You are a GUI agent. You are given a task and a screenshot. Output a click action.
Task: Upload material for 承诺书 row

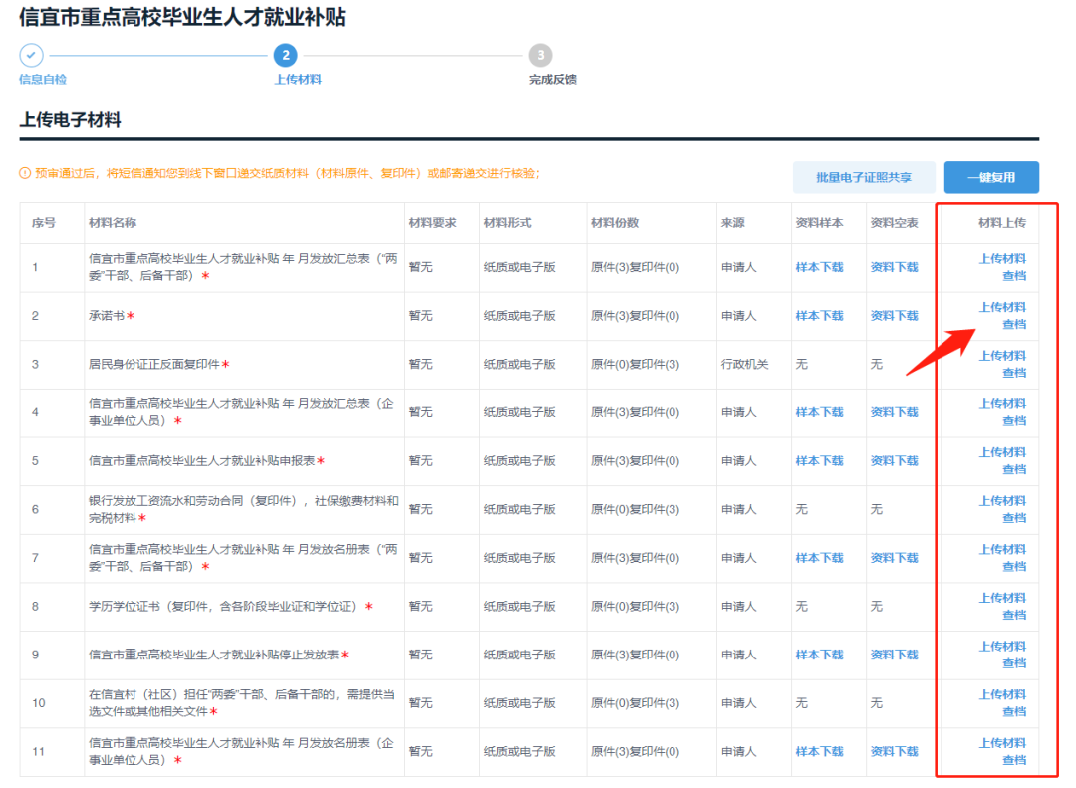click(x=1002, y=307)
